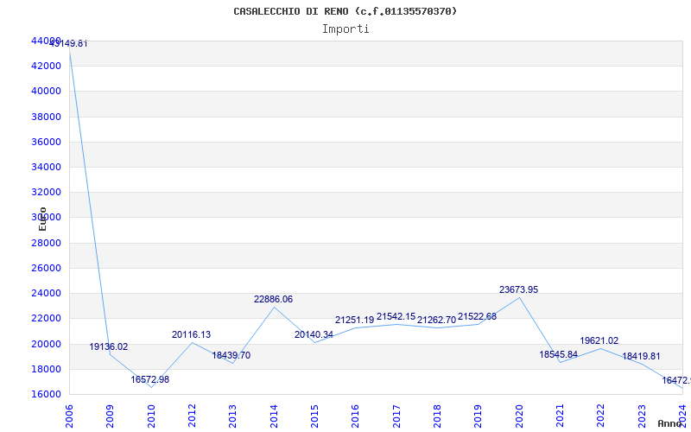The width and height of the screenshot is (691, 432).
Task: Click x-axis year label 2012
Action: pos(192,416)
